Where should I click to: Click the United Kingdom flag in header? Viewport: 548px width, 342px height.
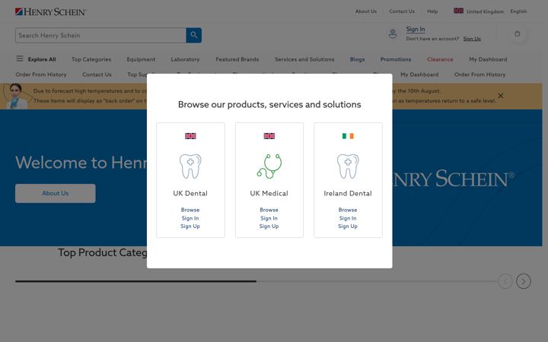tap(458, 11)
